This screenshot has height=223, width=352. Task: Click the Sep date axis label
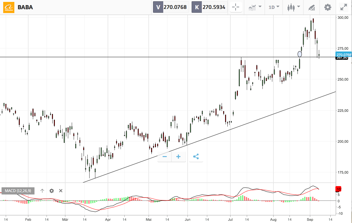coord(310,219)
